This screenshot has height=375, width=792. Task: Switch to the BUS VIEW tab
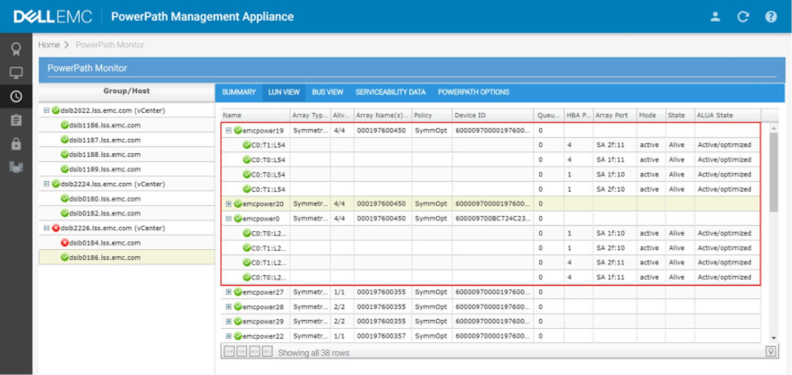pos(327,92)
